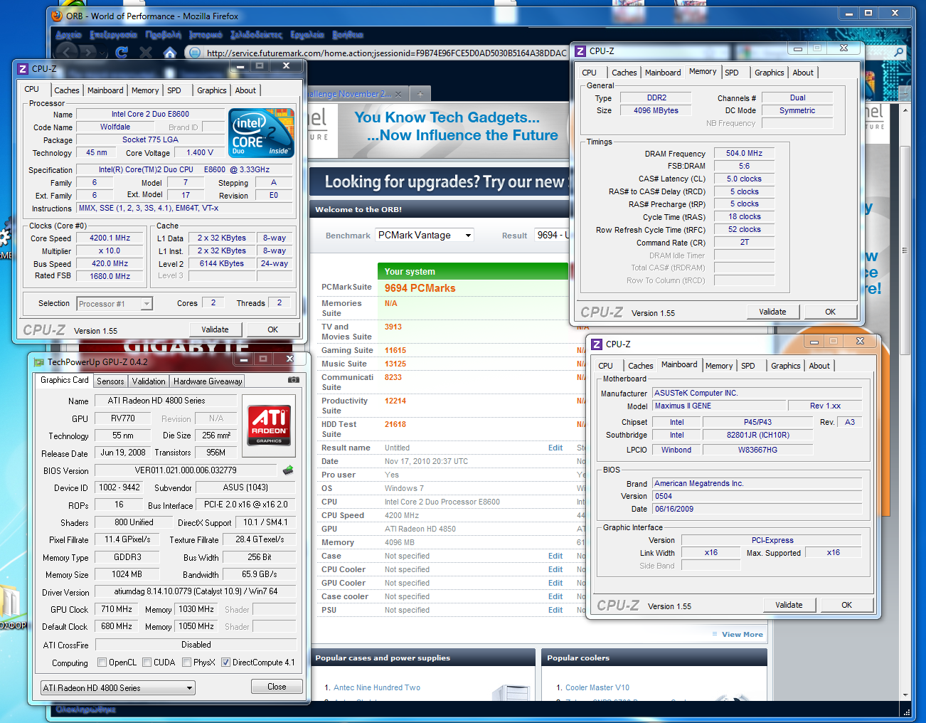The image size is (926, 723).
Task: Open the Firefox Ιστορικό menu
Action: pos(206,34)
